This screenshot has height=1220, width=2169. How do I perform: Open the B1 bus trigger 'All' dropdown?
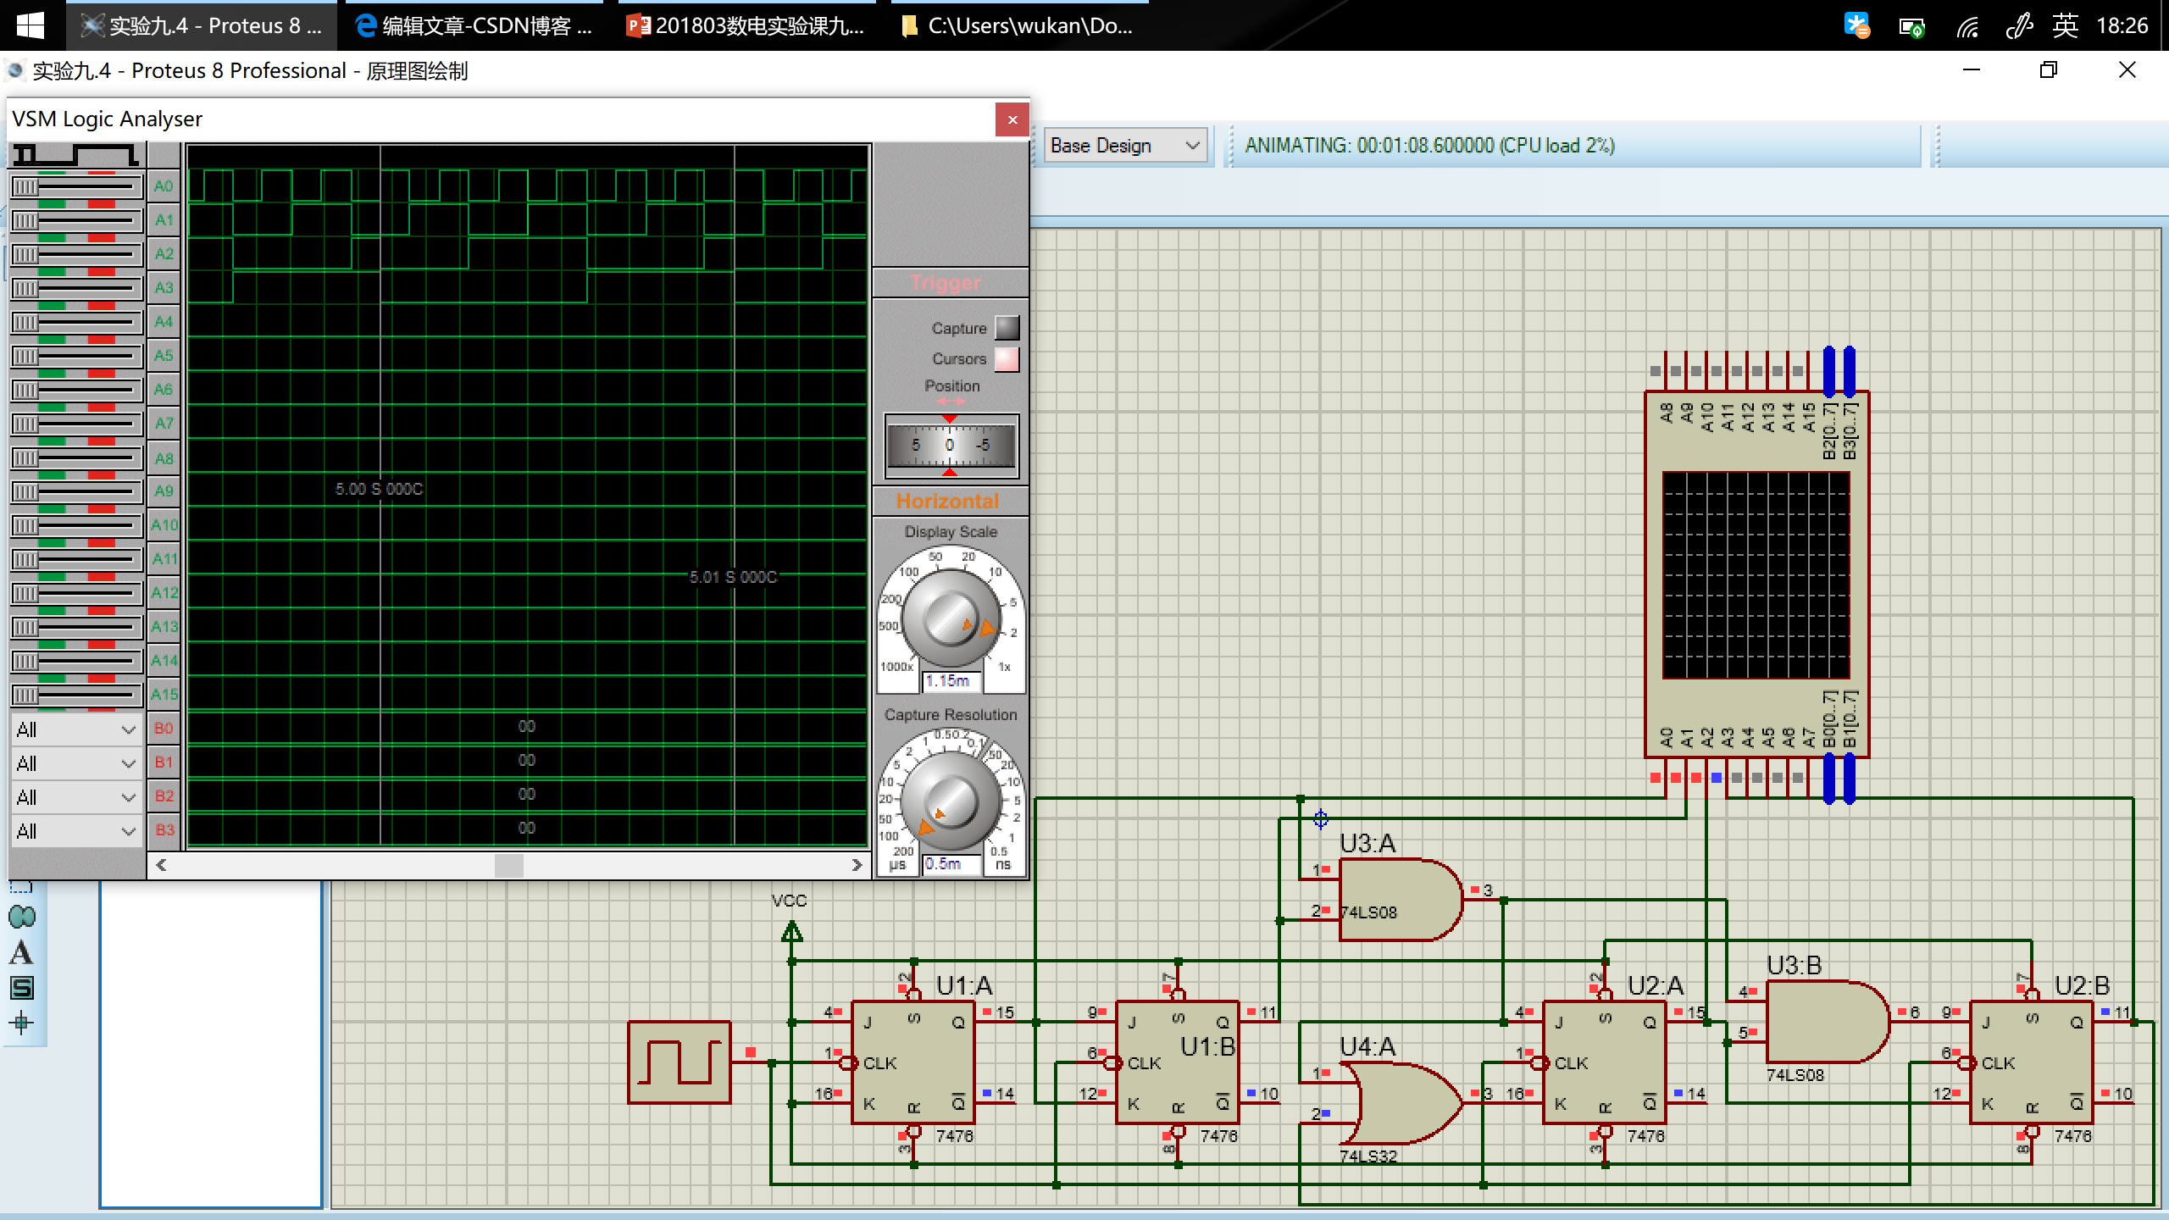pos(75,763)
